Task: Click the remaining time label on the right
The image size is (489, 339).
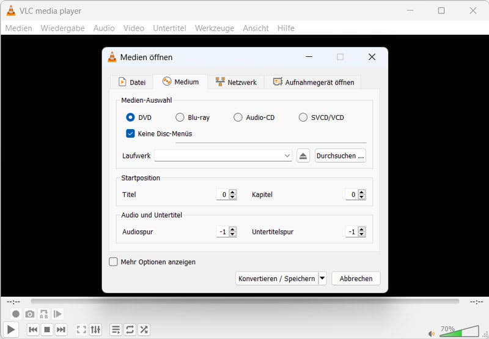Action: pyautogui.click(x=477, y=302)
